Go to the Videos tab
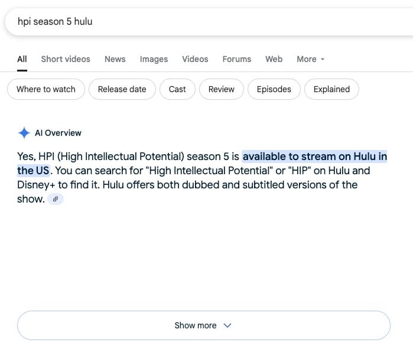This screenshot has width=413, height=349. coord(195,59)
